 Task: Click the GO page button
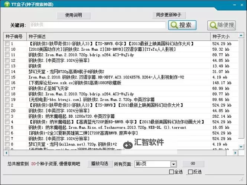(x=193, y=164)
